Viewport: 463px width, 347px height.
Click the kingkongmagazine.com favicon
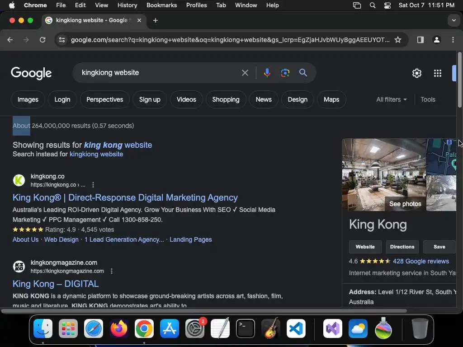point(19,267)
